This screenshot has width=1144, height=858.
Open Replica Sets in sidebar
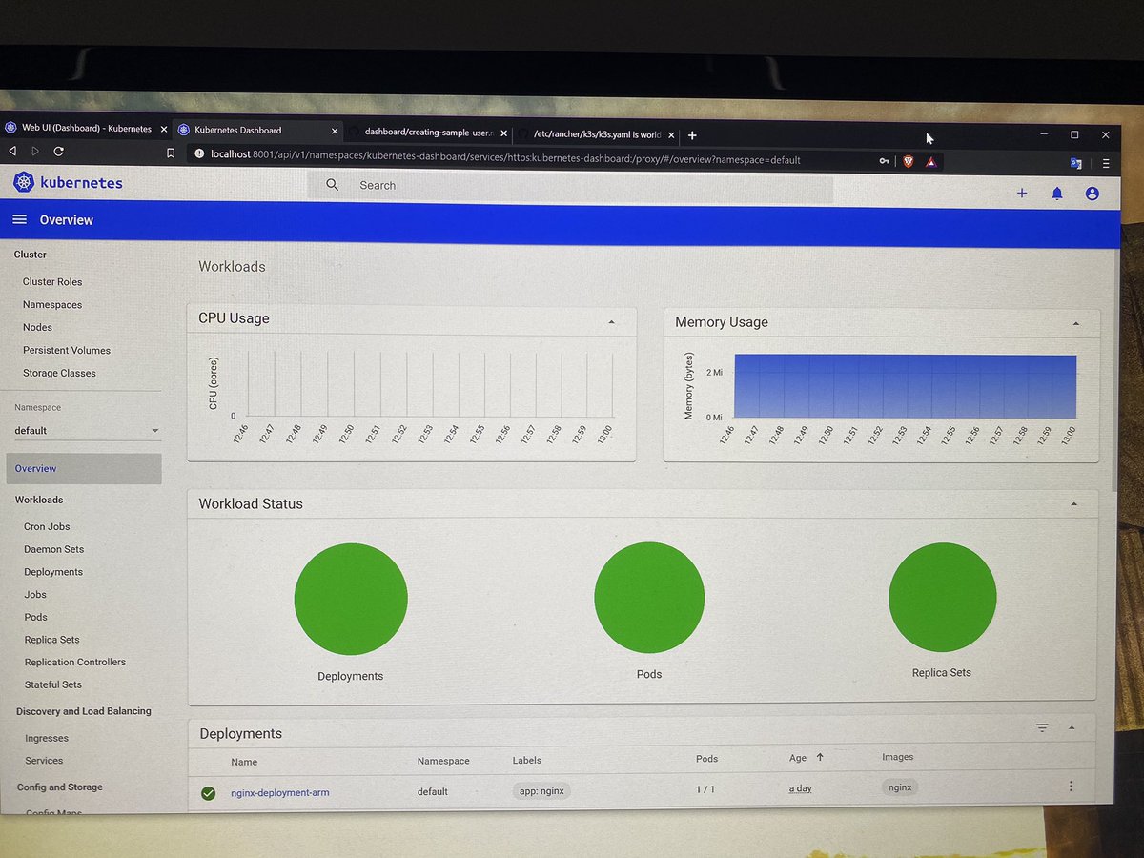click(51, 640)
